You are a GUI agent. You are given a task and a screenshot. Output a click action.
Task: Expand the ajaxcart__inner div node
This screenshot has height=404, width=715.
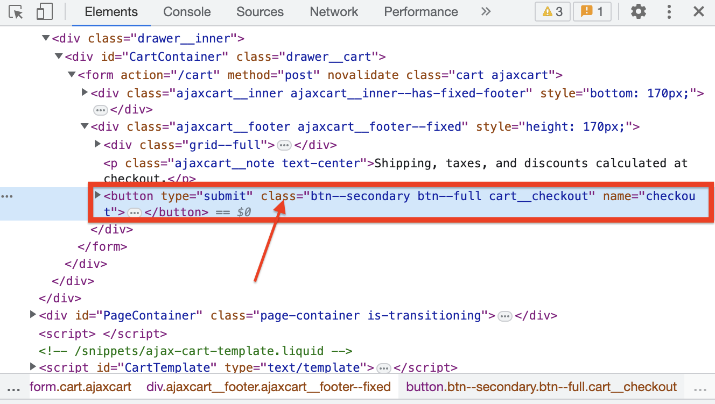(x=85, y=93)
